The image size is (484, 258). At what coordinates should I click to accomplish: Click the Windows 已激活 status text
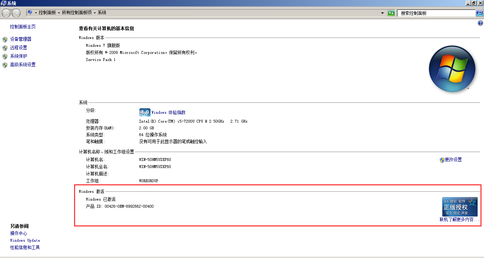tap(101, 199)
